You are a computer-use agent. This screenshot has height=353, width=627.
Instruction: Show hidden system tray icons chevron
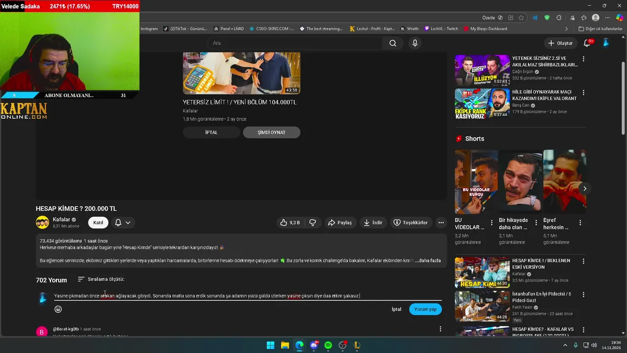(x=565, y=345)
